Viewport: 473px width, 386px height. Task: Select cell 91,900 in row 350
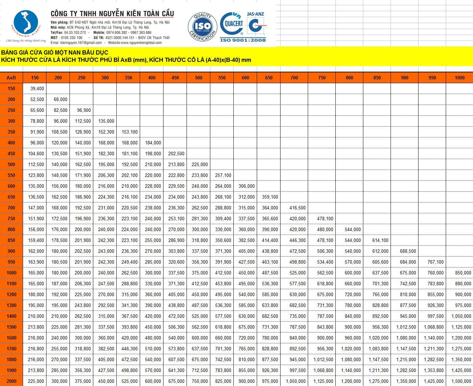point(35,132)
